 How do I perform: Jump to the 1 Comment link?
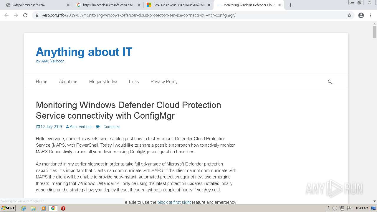coord(108,127)
